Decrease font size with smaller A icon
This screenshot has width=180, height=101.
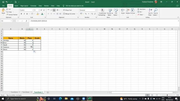(44, 10)
